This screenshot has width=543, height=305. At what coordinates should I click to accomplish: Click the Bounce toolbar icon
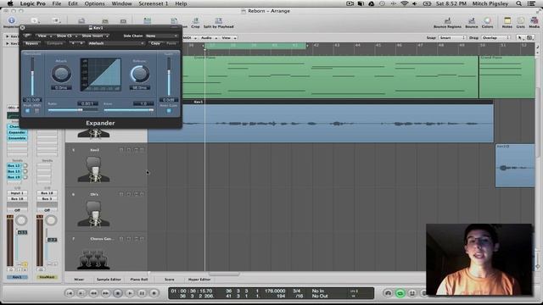pyautogui.click(x=472, y=20)
